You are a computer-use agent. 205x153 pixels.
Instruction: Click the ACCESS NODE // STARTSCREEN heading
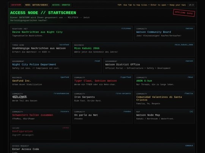(x=43, y=13)
